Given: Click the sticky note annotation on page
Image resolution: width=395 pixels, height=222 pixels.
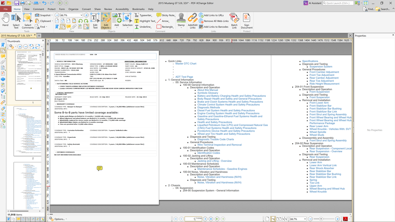Looking at the screenshot, I should [x=99, y=168].
